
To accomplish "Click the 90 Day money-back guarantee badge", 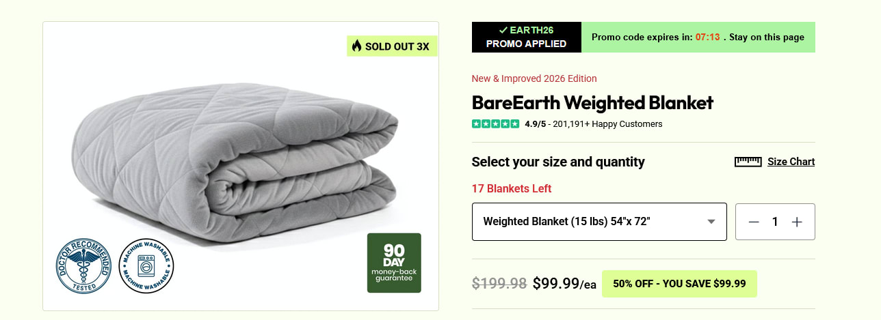I will pos(394,263).
